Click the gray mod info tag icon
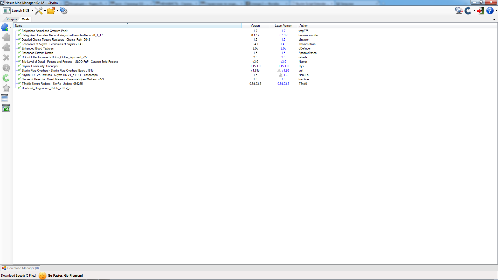Viewport: 498px width, 280px height. (x=6, y=68)
